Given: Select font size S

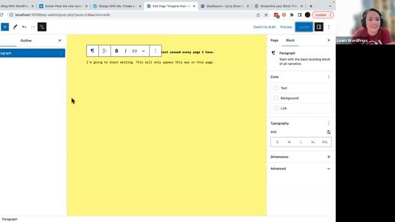Looking at the screenshot, I should [277, 142].
